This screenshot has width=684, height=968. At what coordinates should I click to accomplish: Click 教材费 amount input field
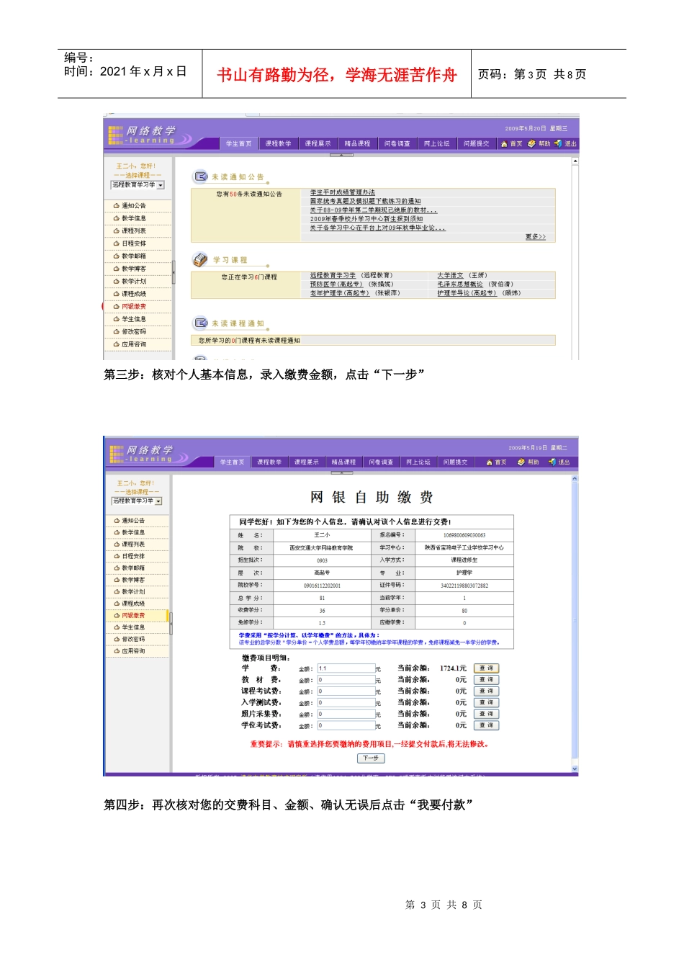[346, 680]
